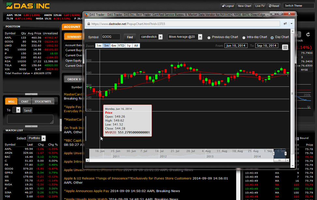The width and height of the screenshot is (317, 200).
Task: Click AAPL row in Position table
Action: pyautogui.click(x=31, y=38)
